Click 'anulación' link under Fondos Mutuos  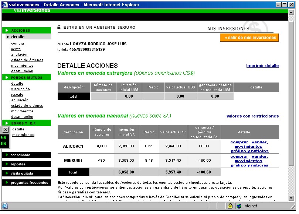coord(20,100)
